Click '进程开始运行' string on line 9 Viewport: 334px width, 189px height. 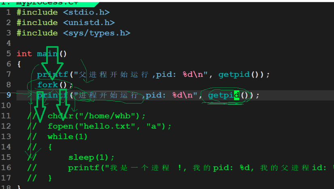coord(108,95)
